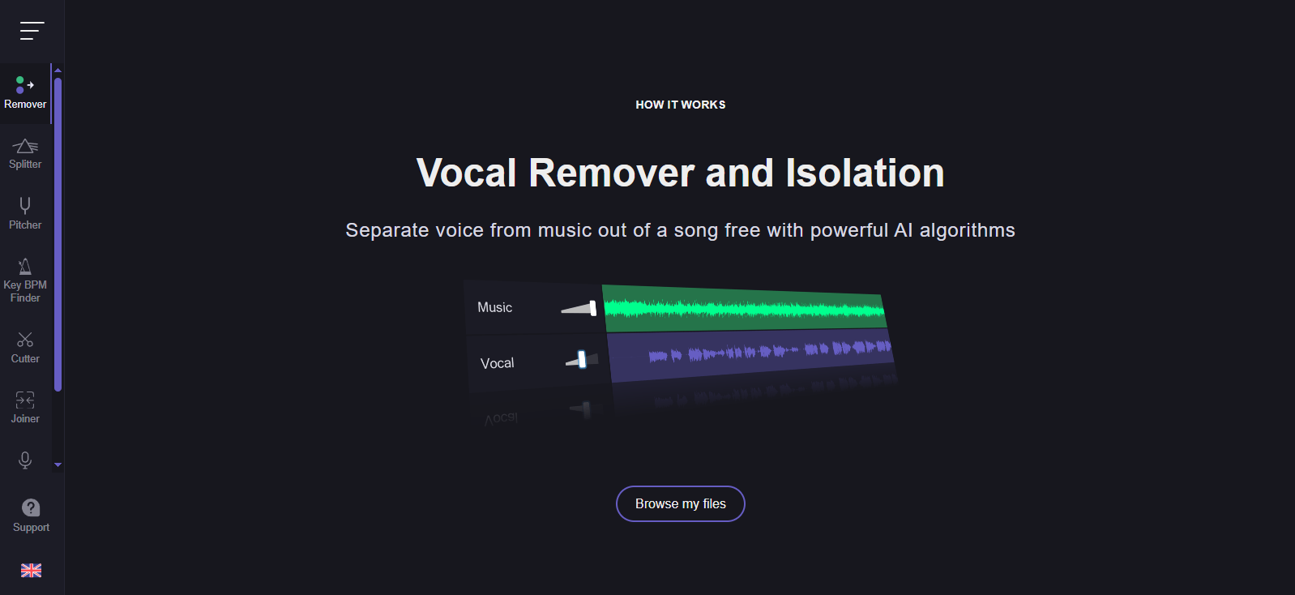Viewport: 1295px width, 595px height.
Task: Open the Key BPM Finder metronome tool
Action: (x=25, y=280)
